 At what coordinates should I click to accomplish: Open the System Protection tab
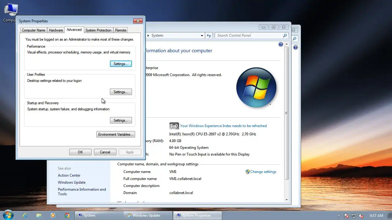click(x=98, y=30)
